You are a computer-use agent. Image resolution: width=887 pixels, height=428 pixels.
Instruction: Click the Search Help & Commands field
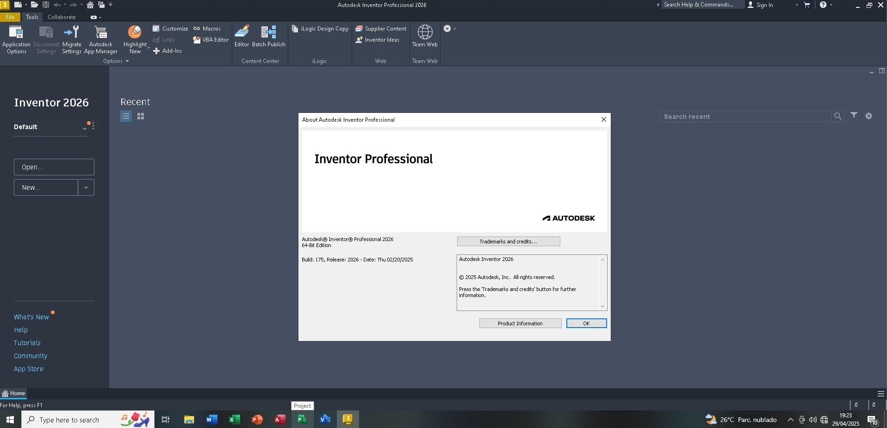coord(703,5)
